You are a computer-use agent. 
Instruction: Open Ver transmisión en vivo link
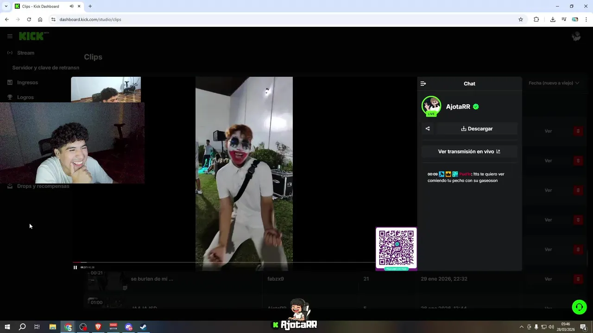(469, 151)
